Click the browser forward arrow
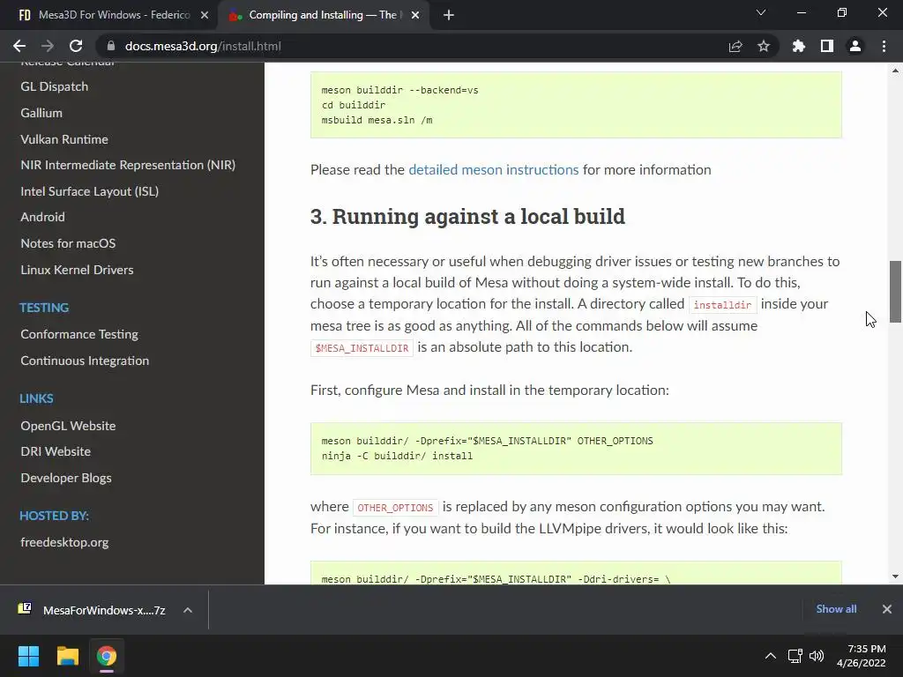 (48, 46)
